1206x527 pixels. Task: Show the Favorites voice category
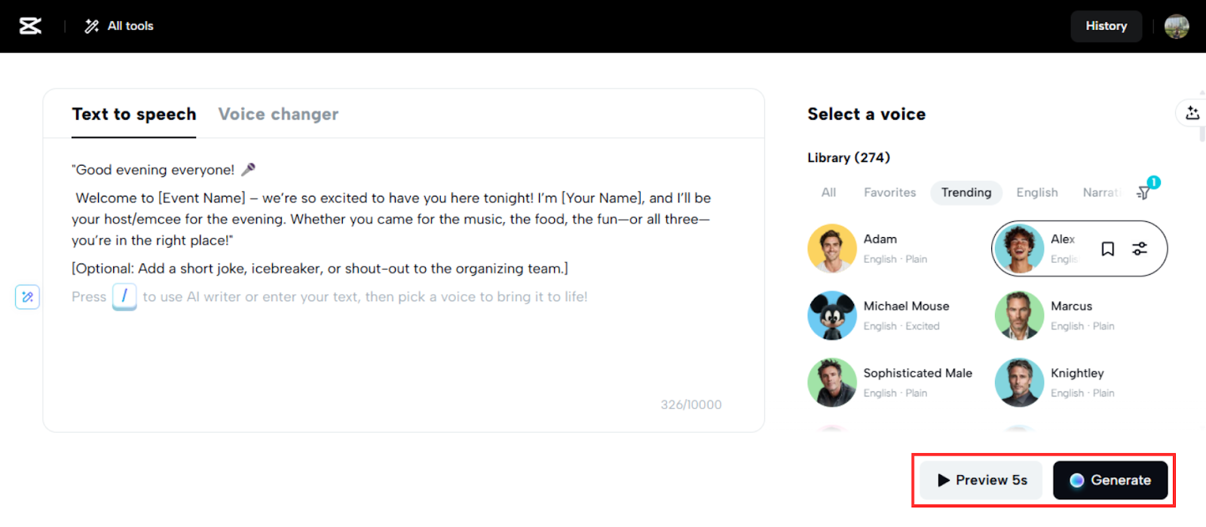[x=889, y=193]
